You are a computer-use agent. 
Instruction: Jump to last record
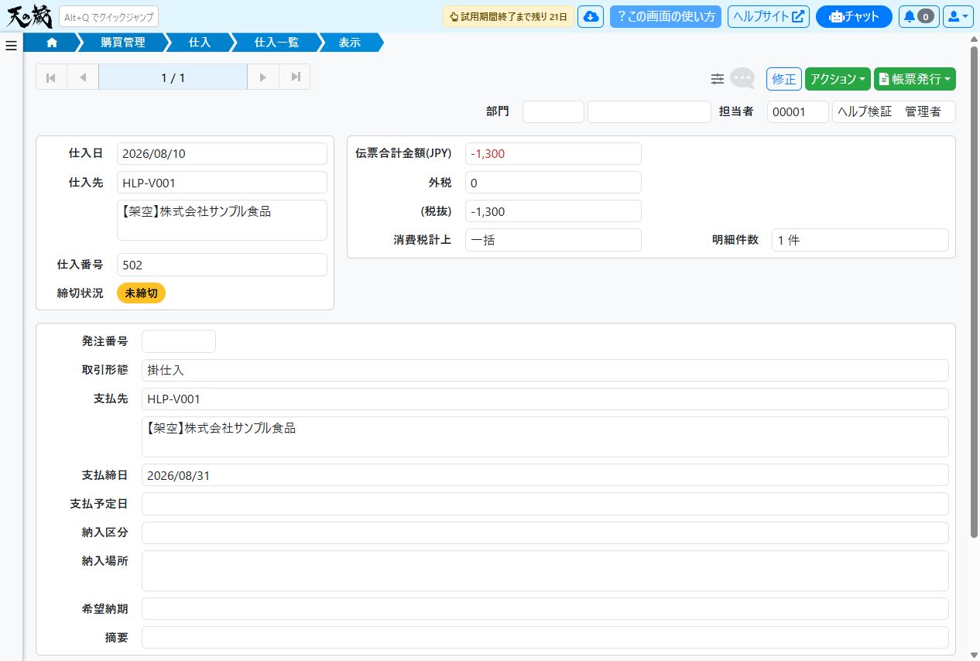[x=294, y=77]
